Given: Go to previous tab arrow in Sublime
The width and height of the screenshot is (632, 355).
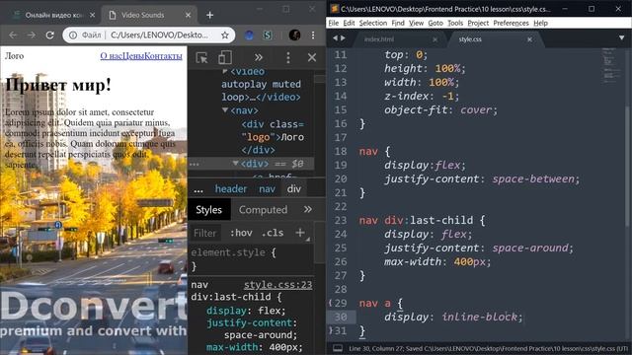Looking at the screenshot, I should point(335,38).
